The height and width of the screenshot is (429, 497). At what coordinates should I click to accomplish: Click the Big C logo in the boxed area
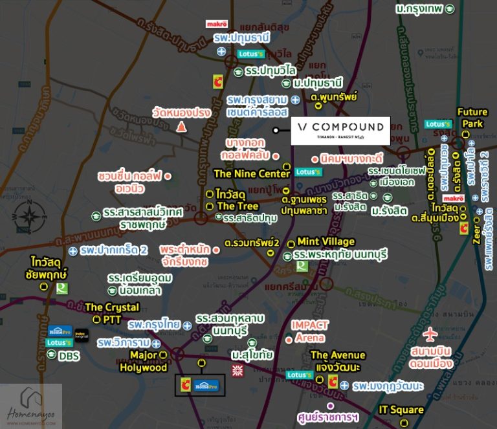pyautogui.click(x=186, y=385)
